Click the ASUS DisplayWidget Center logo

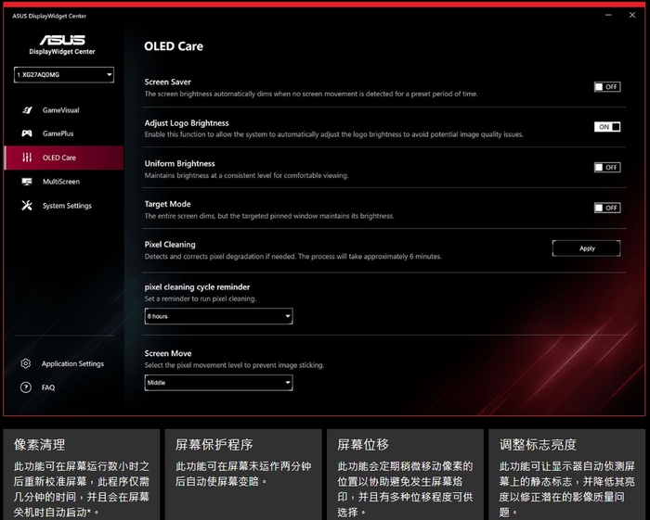click(62, 44)
